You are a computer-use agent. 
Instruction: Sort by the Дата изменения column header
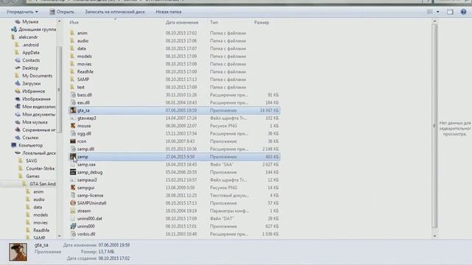182,22
